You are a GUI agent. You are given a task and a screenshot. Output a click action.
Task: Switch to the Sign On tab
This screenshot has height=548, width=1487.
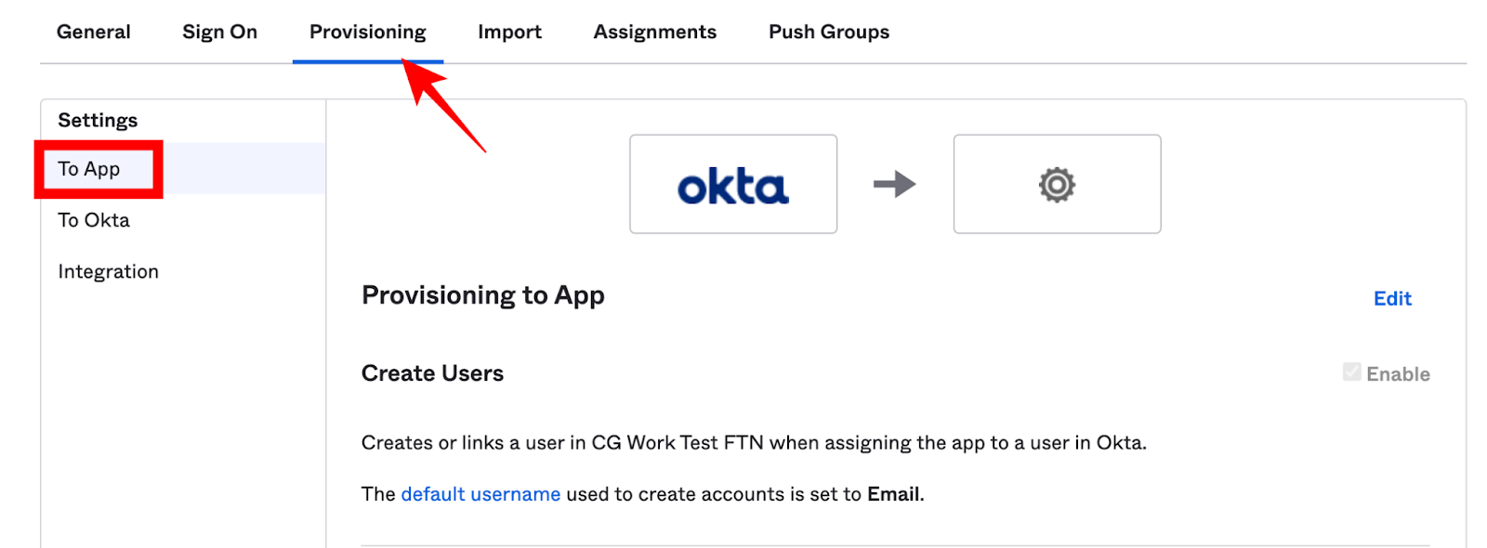[x=219, y=32]
